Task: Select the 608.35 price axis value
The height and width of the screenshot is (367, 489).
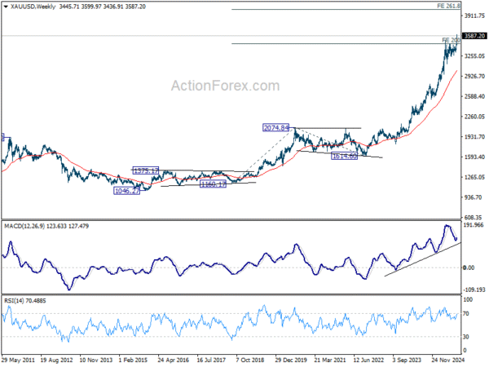Action: pos(473,218)
